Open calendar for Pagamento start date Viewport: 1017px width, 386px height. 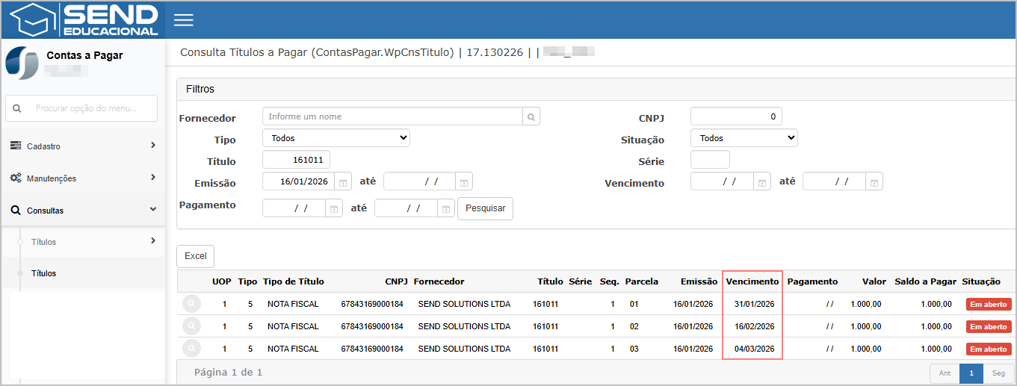(x=333, y=208)
